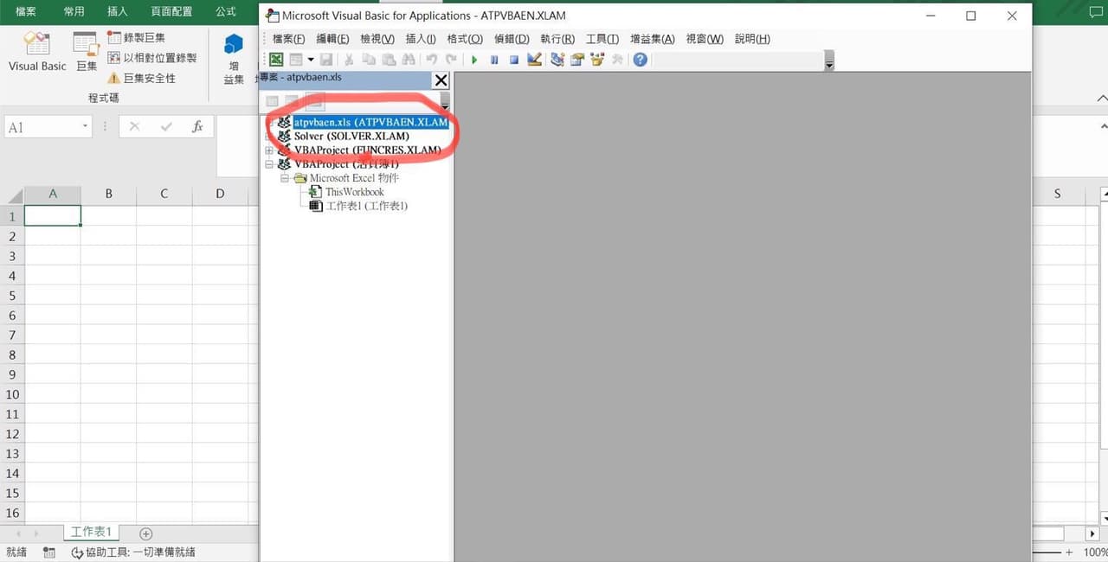Click the Find binoculars icon in VBA toolbar
Screen dimensions: 1108x562
point(408,60)
